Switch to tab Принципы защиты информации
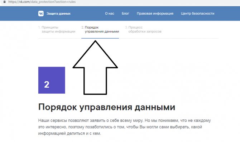This screenshot has width=240, height=142. [57, 29]
